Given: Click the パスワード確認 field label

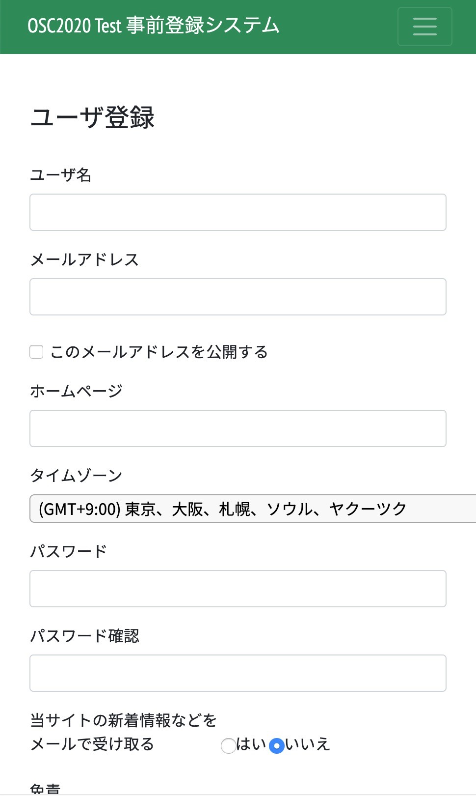Looking at the screenshot, I should 84,636.
